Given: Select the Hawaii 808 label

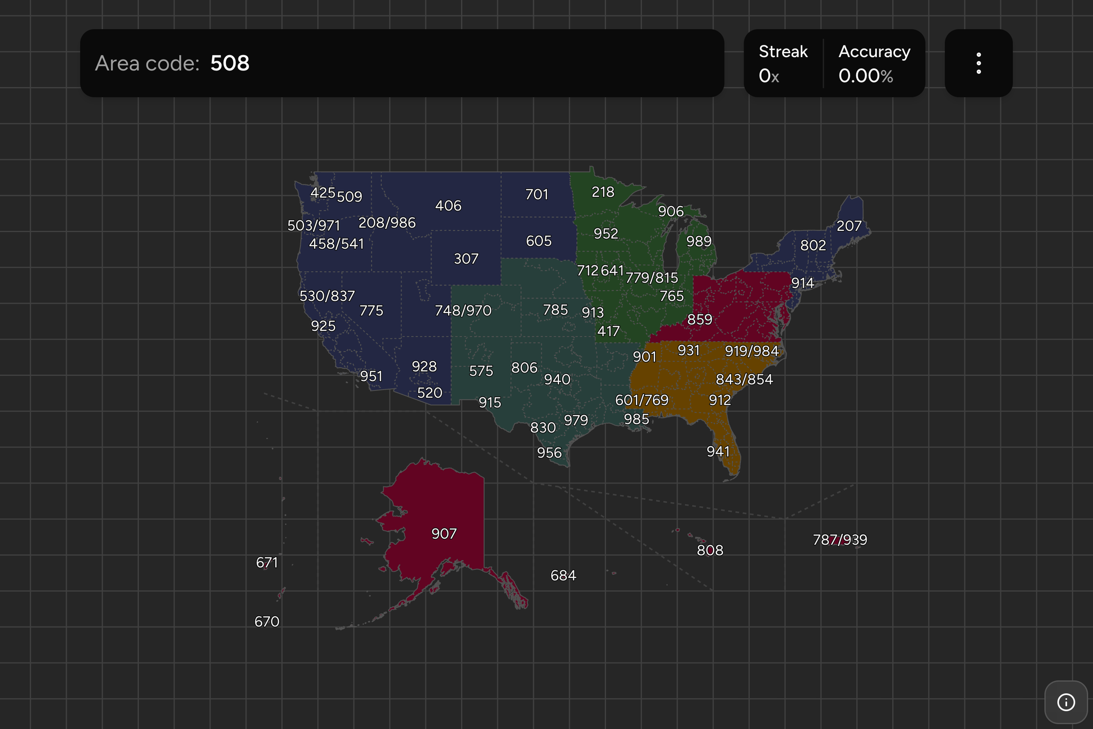Looking at the screenshot, I should tap(710, 550).
